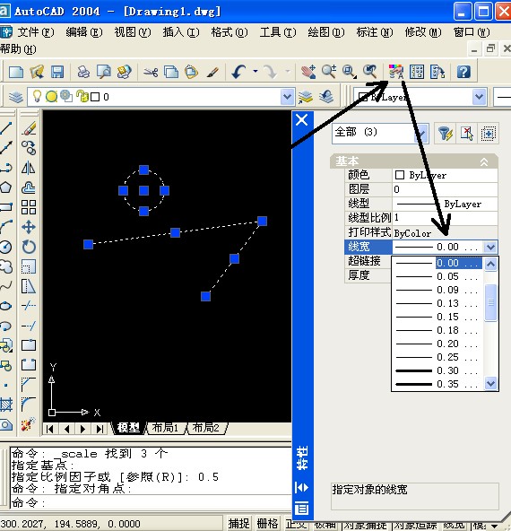Toggle layer lock padlock icon
The height and width of the screenshot is (531, 511).
pos(82,97)
